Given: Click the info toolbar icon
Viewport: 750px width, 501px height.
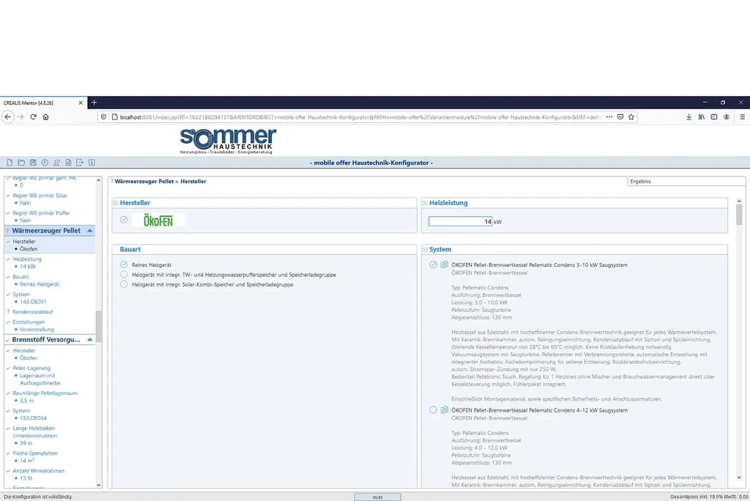Looking at the screenshot, I should coord(92,163).
